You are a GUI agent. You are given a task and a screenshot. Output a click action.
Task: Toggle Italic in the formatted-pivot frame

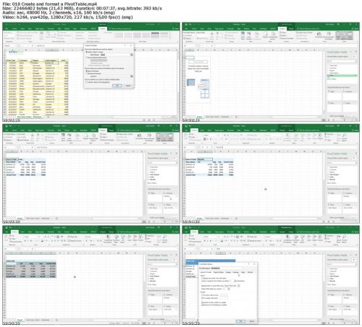coord(28,241)
